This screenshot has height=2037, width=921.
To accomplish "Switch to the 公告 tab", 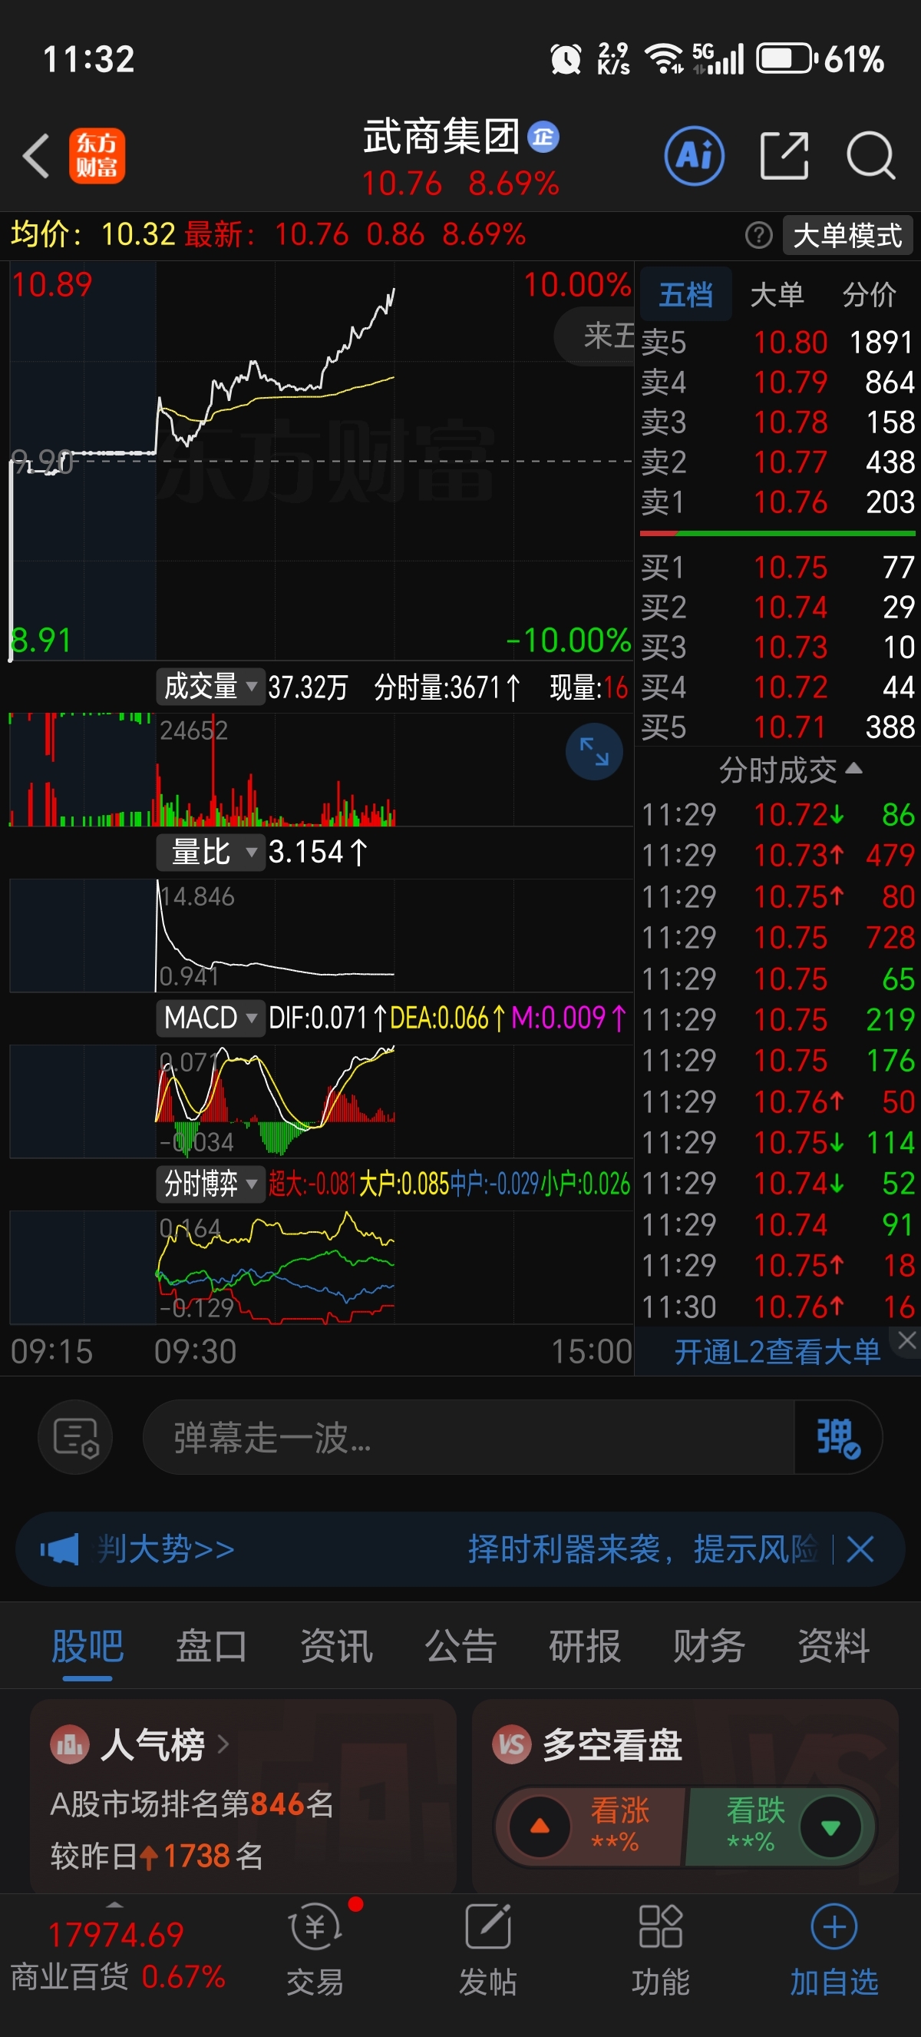I will 460,1647.
